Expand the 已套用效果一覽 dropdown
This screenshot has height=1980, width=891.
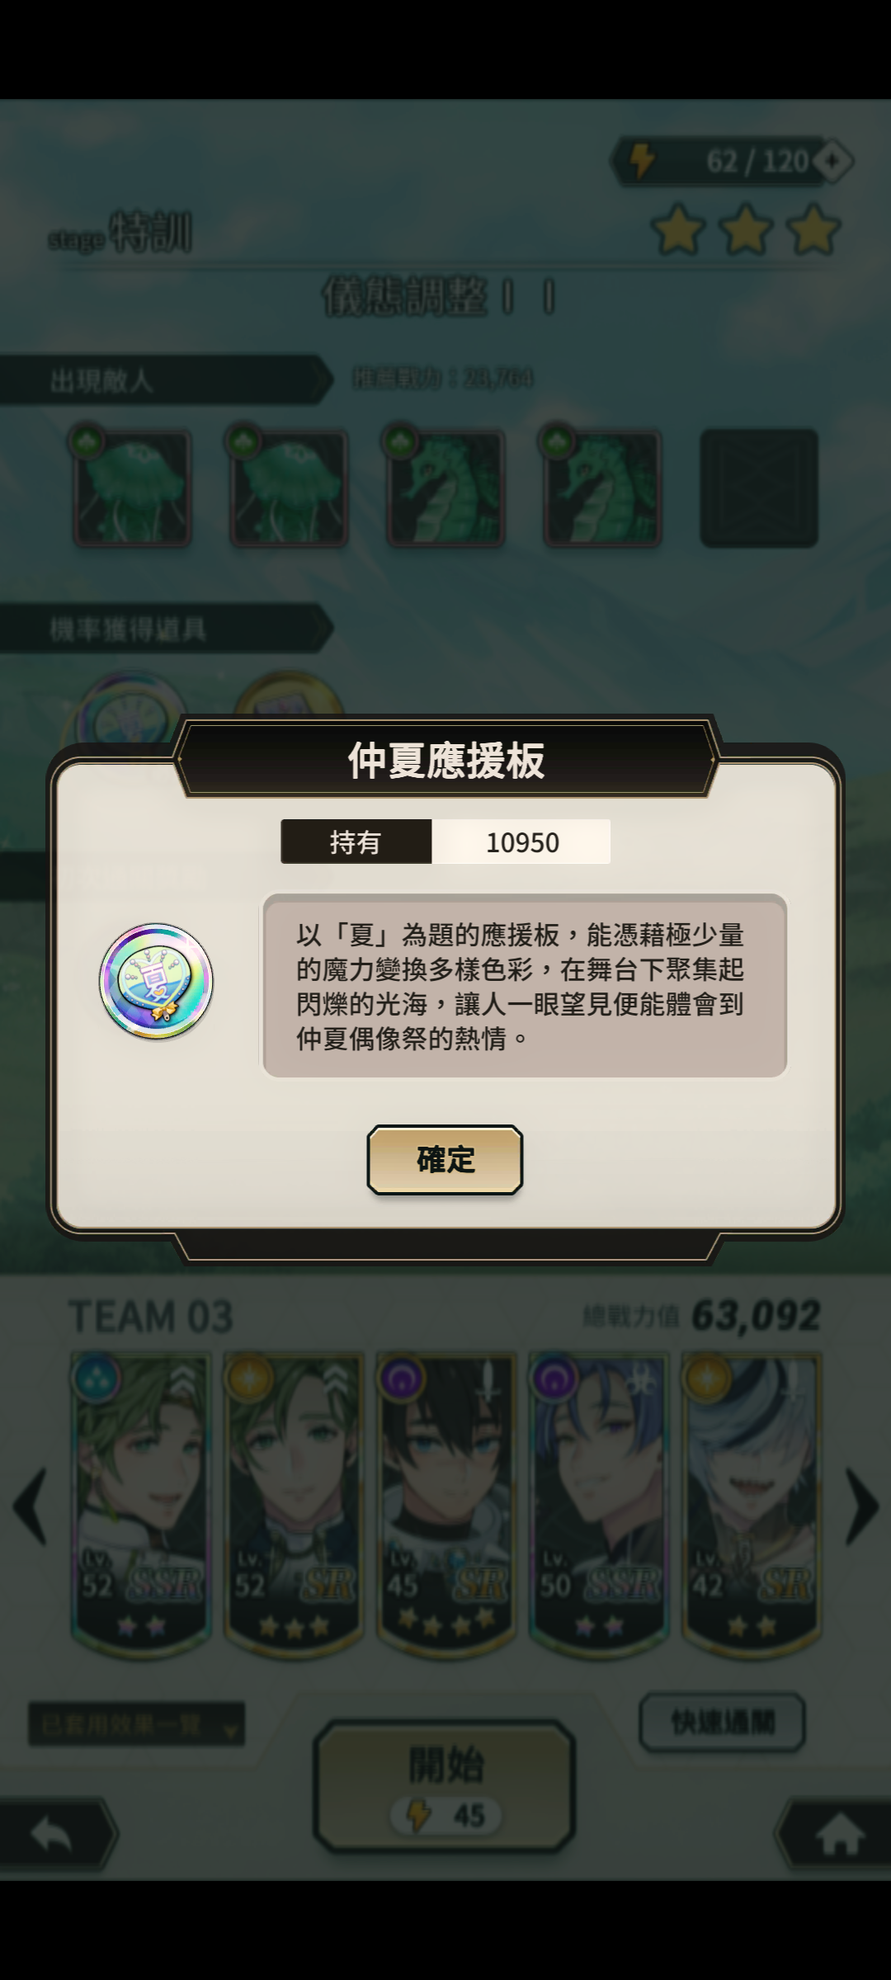(x=137, y=1723)
